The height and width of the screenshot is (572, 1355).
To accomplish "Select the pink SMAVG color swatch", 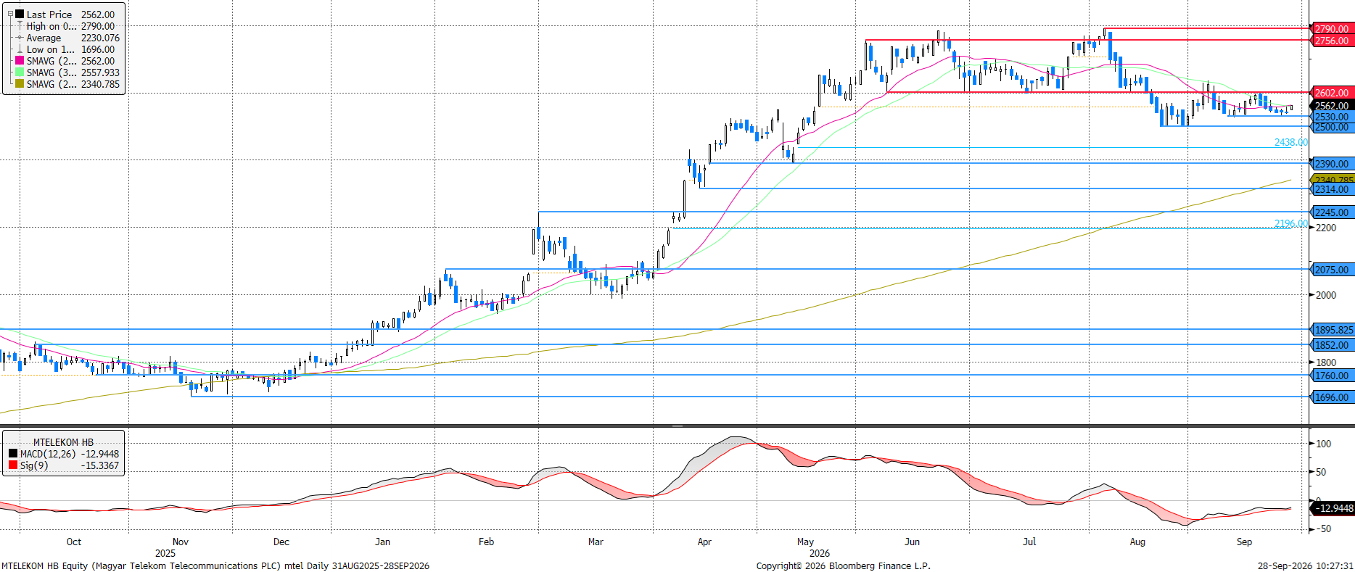I will coord(20,61).
